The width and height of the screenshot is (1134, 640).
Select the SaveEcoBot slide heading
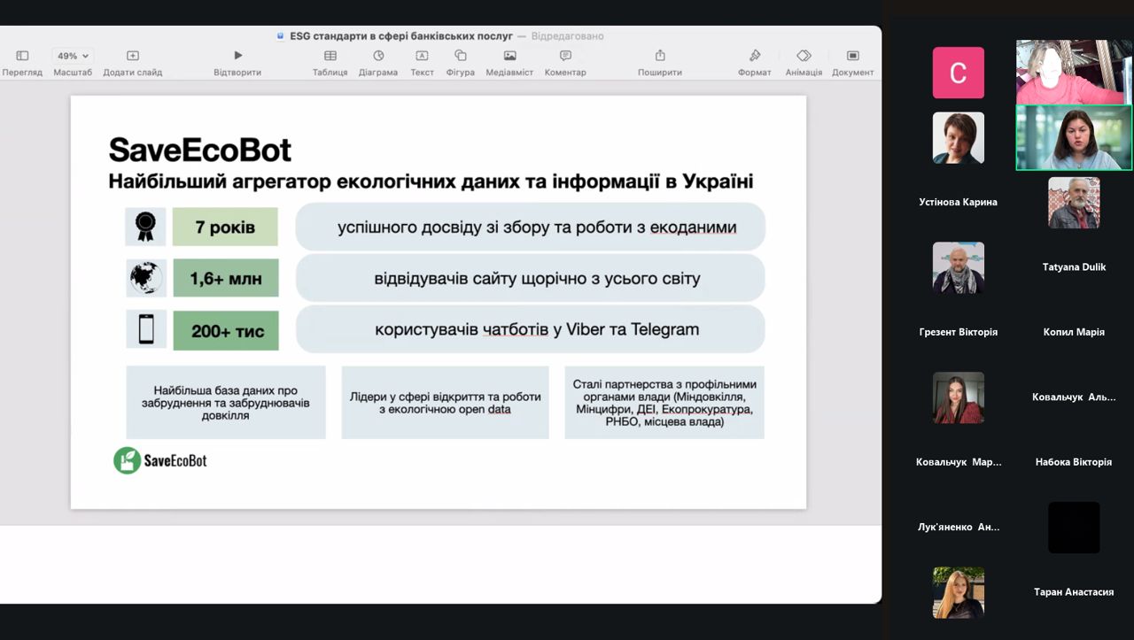click(200, 150)
